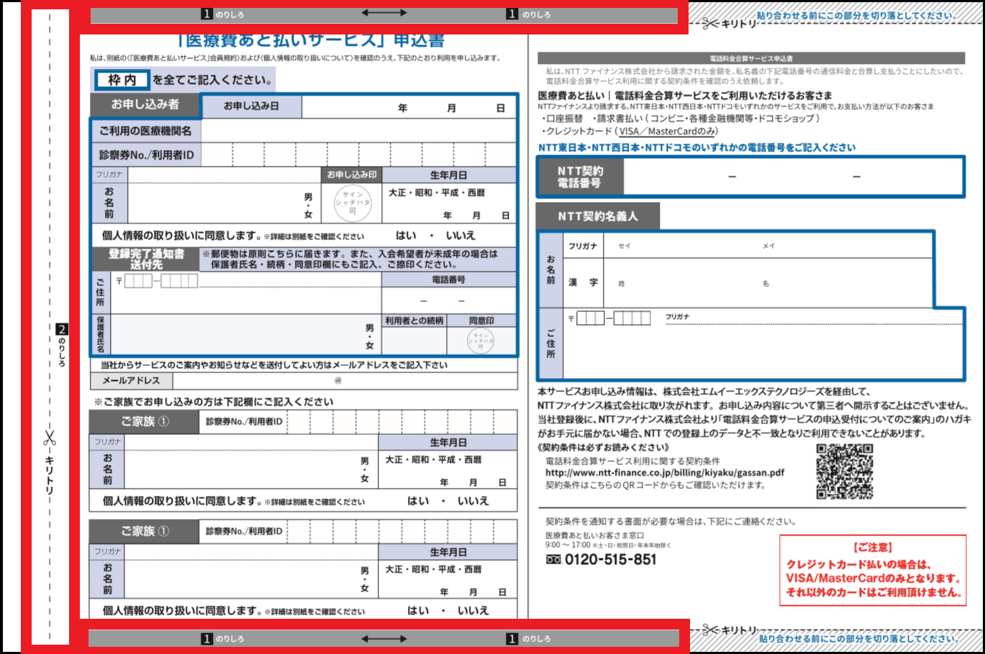985x654 pixels.
Task: Click the NTT契約名義人 section header
Action: pos(598,216)
